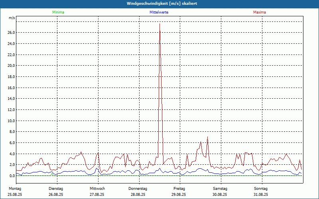Click the m/s unit label
The image size is (319, 199).
[12, 18]
